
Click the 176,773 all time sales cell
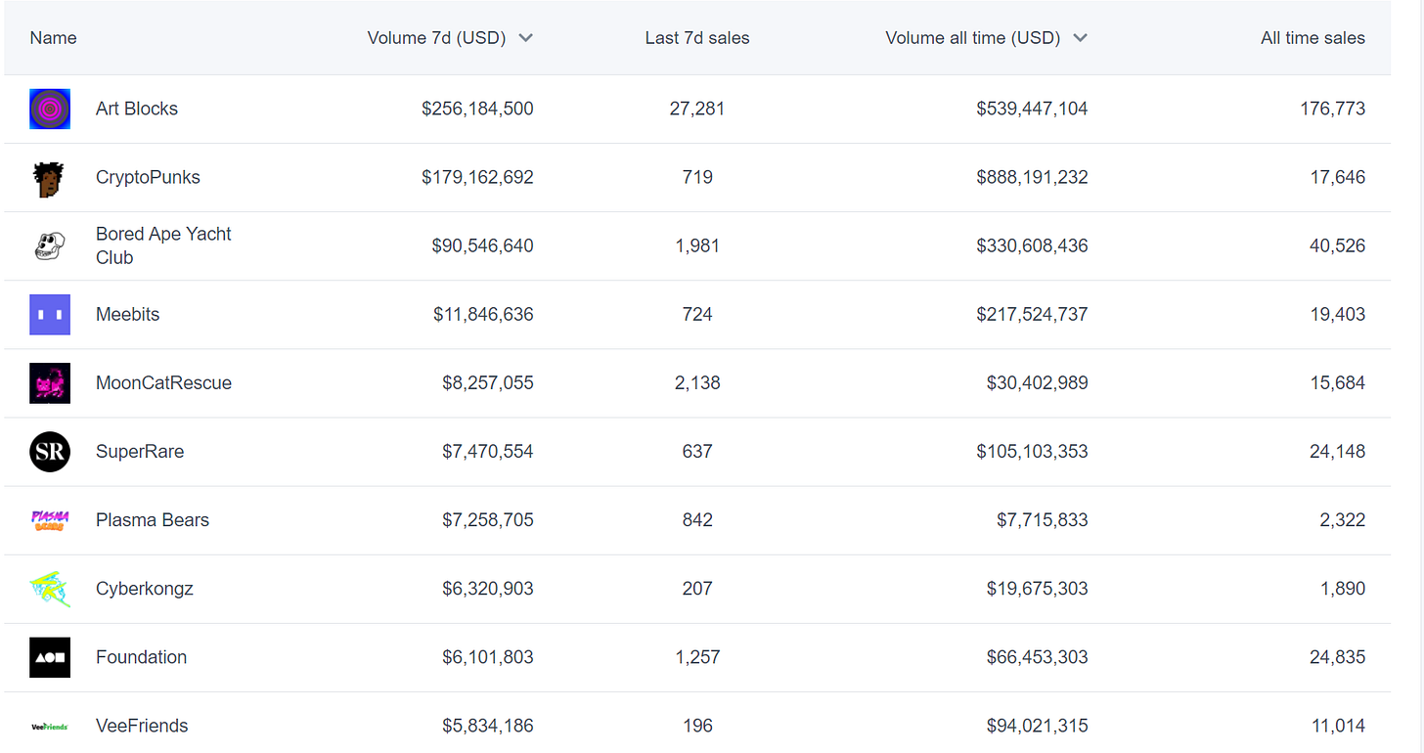[x=1332, y=109]
